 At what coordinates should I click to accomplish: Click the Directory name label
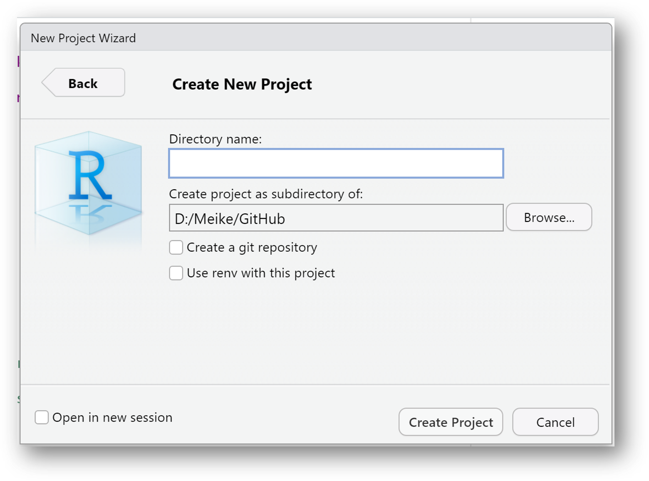[x=215, y=139]
